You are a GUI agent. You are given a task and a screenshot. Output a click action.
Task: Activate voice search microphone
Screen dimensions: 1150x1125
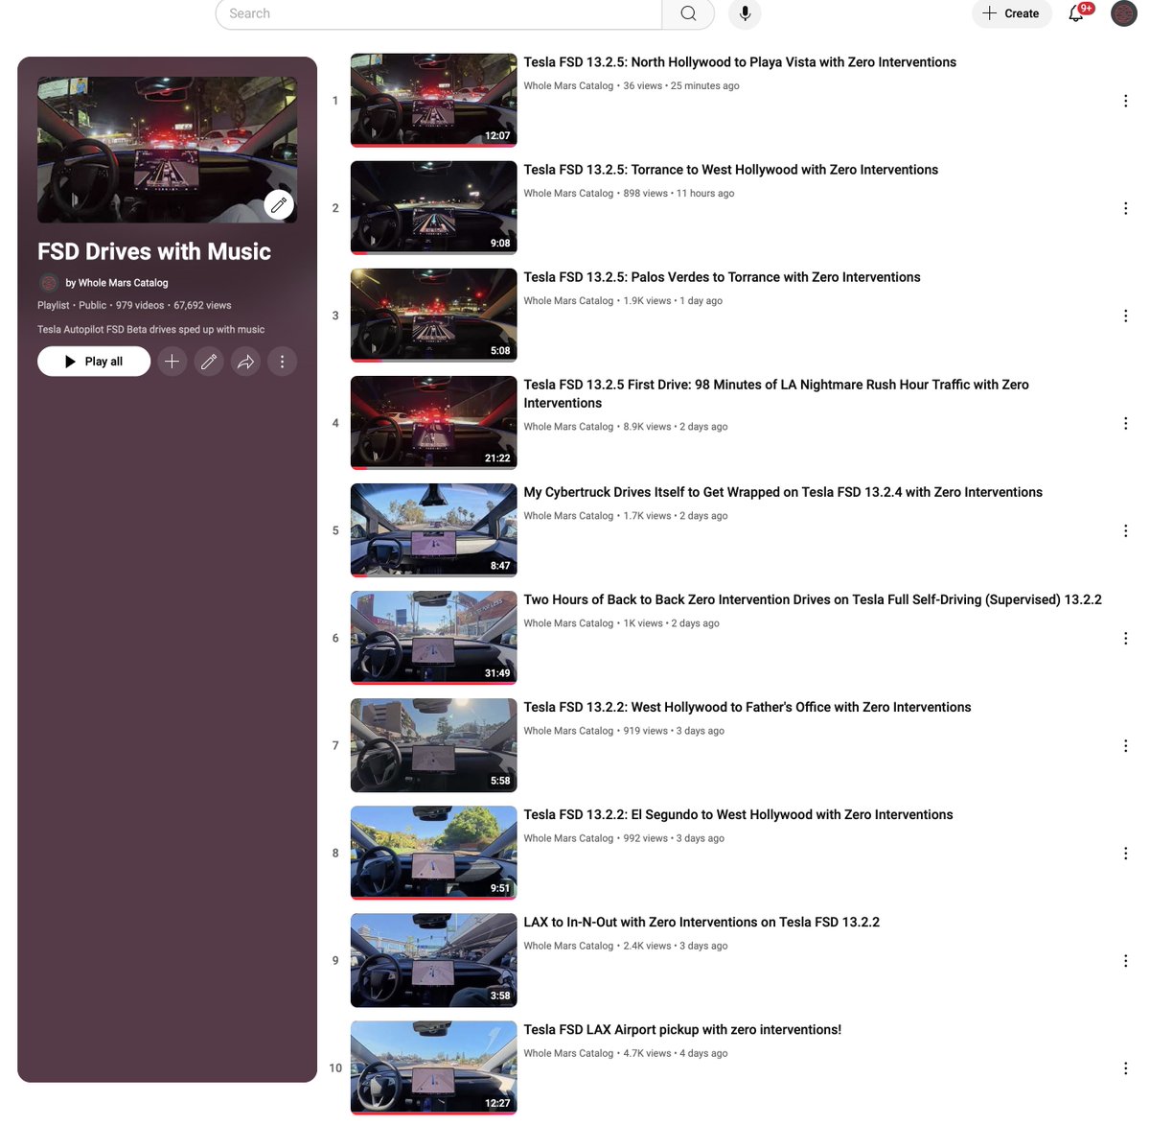pos(745,13)
